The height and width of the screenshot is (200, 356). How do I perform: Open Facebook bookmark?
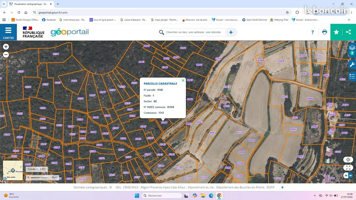(49, 20)
